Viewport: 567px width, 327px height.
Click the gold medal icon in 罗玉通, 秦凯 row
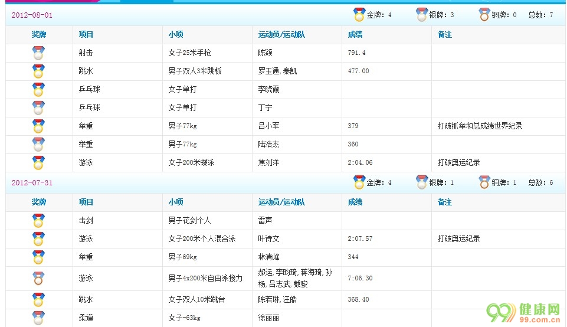click(x=38, y=71)
